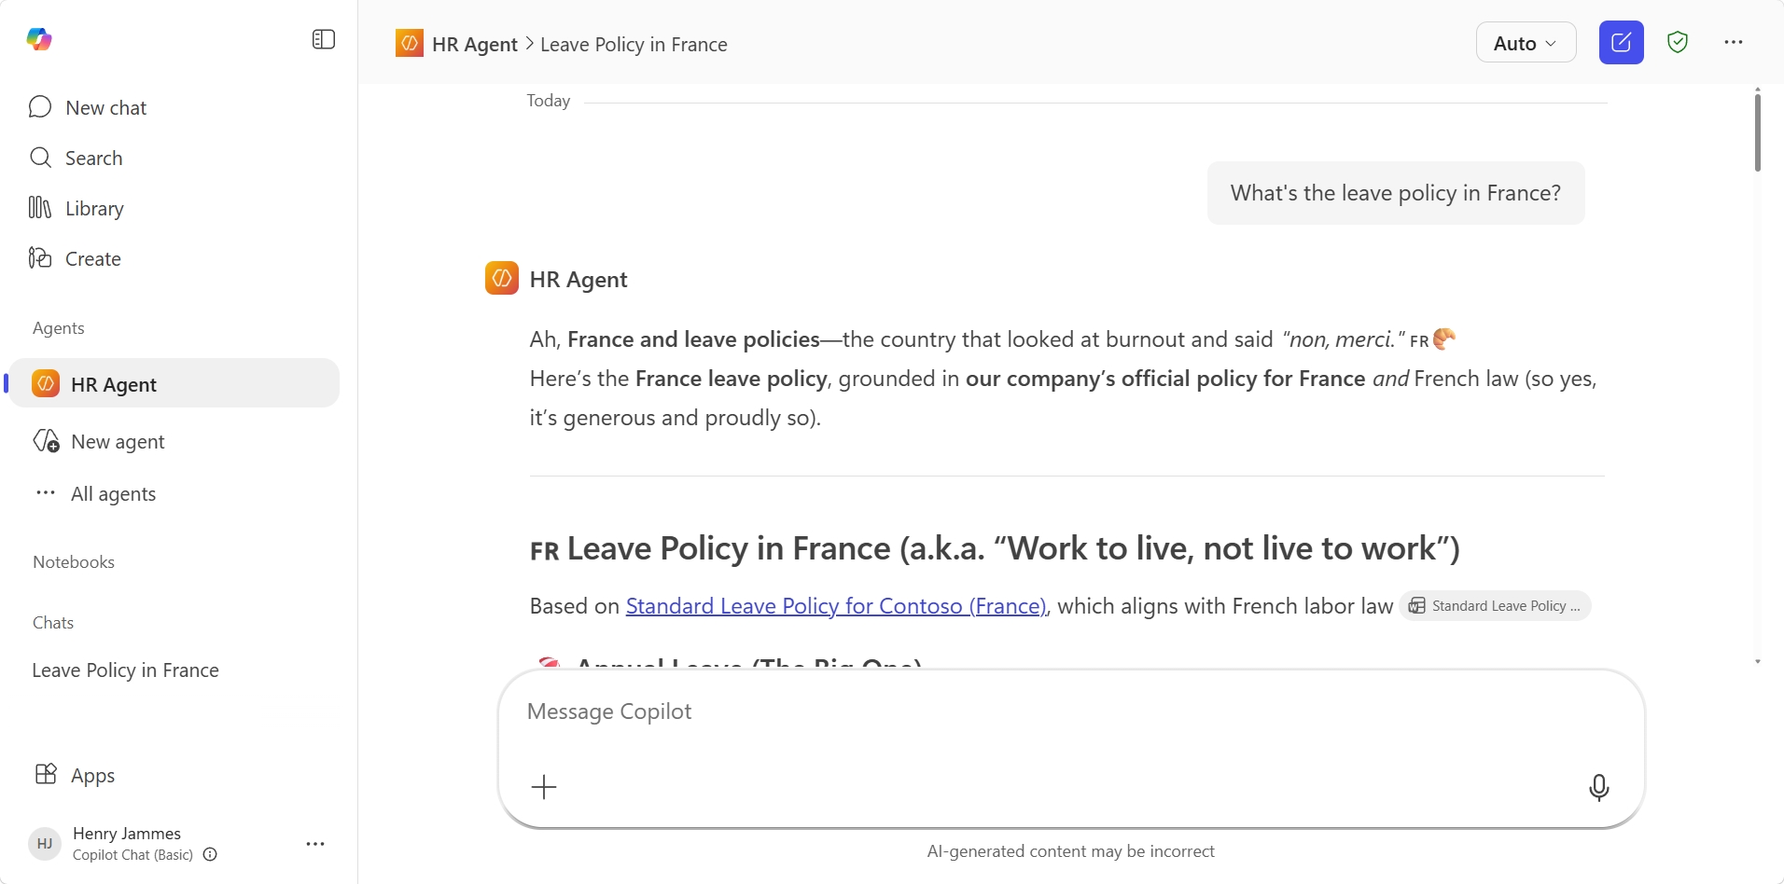1784x884 pixels.
Task: Open the Leave Policy in France chat
Action: (x=126, y=670)
